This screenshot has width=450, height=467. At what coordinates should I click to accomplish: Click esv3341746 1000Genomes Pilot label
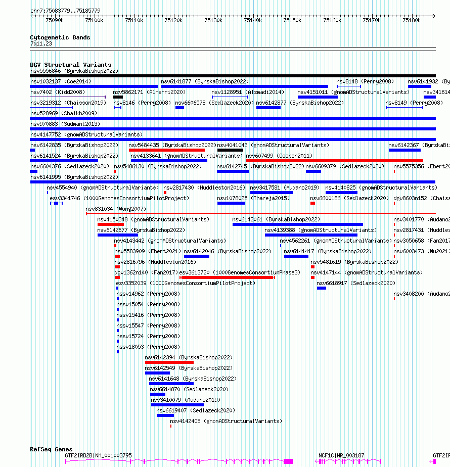click(119, 198)
